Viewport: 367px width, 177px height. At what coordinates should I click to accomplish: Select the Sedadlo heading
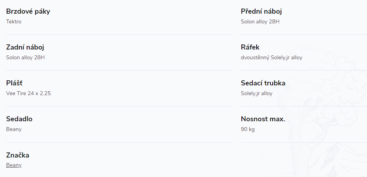[x=19, y=119]
